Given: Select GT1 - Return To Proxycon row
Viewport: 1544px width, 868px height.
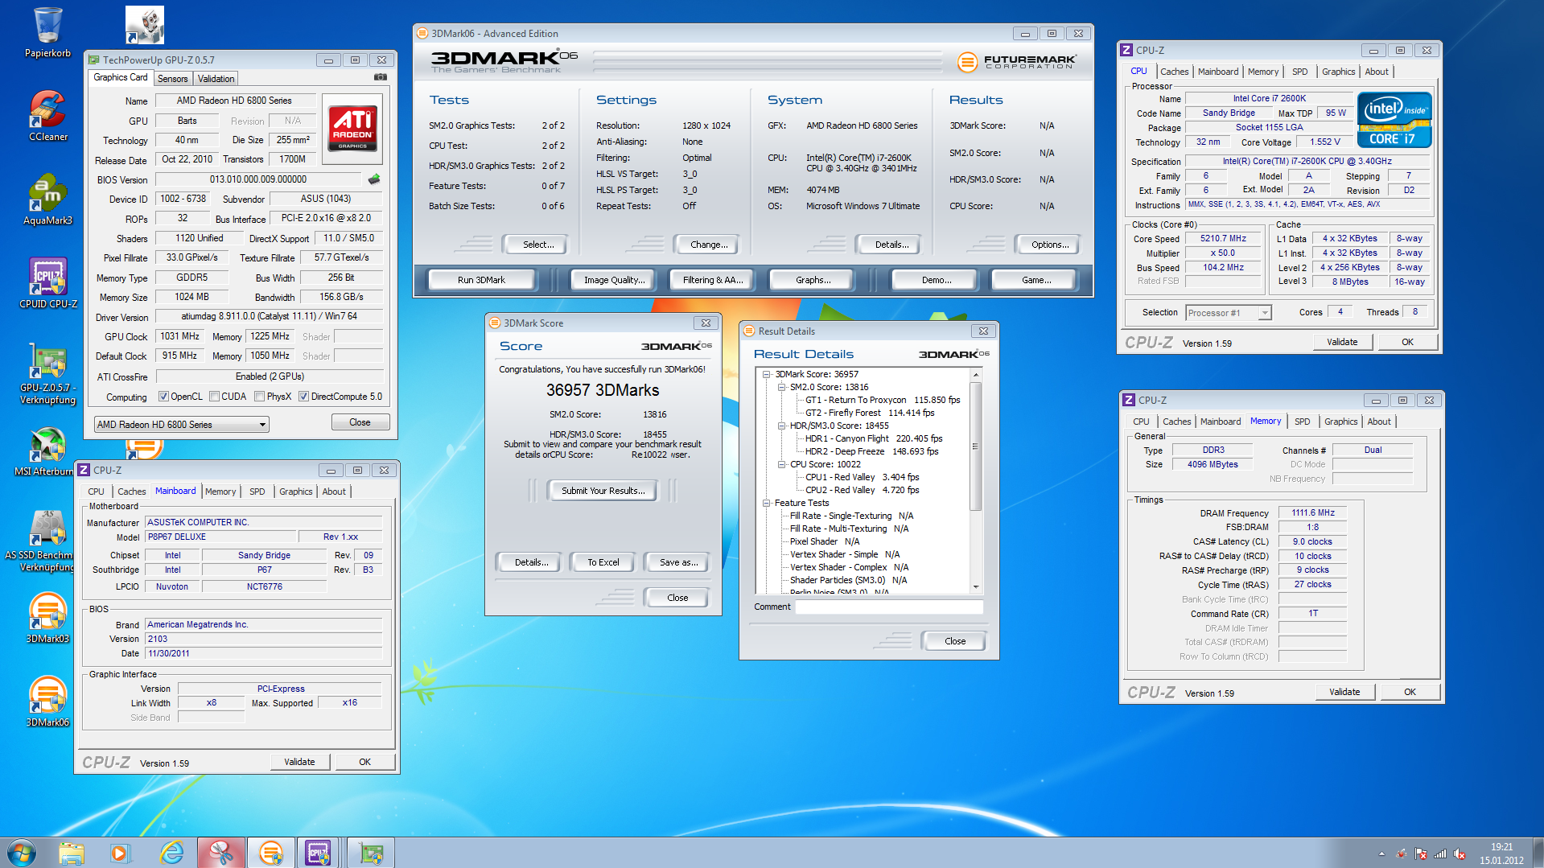Looking at the screenshot, I should tap(883, 400).
